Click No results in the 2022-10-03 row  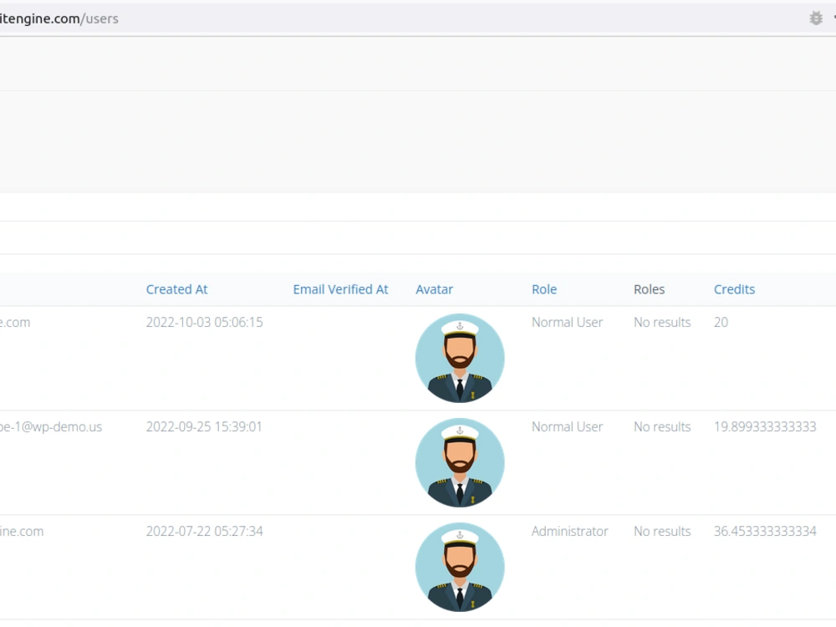pos(661,322)
